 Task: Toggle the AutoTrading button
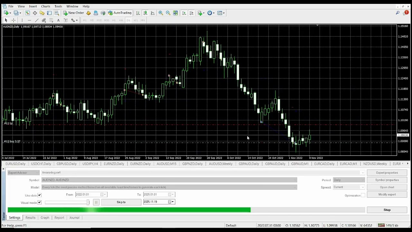(x=120, y=13)
